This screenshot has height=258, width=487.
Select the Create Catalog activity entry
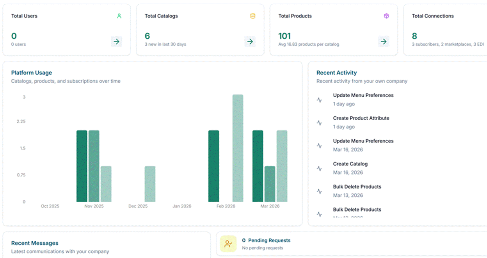pyautogui.click(x=350, y=164)
